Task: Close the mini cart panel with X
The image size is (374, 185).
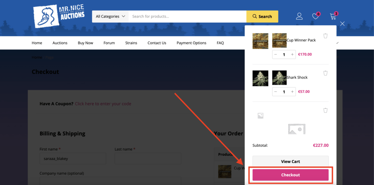Action: pos(342,24)
